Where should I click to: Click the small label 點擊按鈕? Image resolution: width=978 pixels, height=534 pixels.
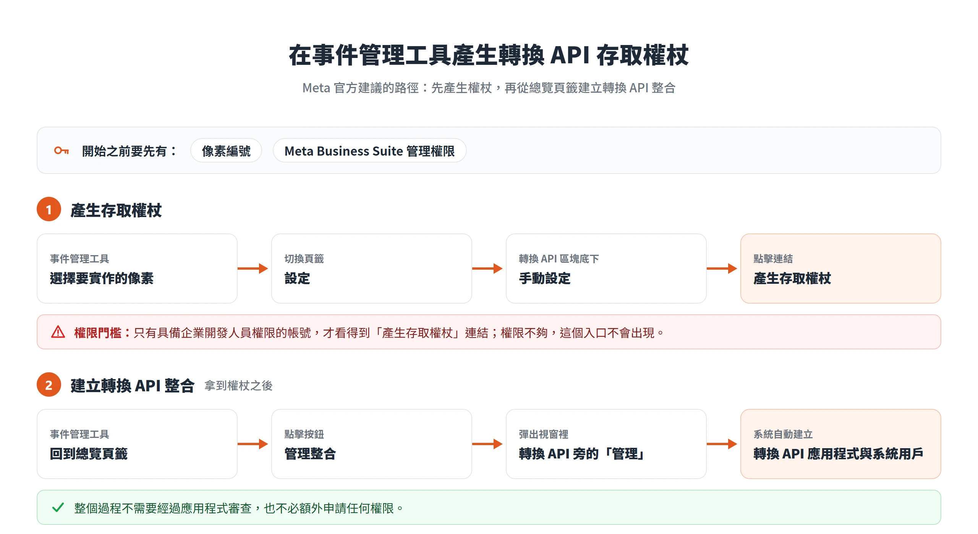[304, 434]
